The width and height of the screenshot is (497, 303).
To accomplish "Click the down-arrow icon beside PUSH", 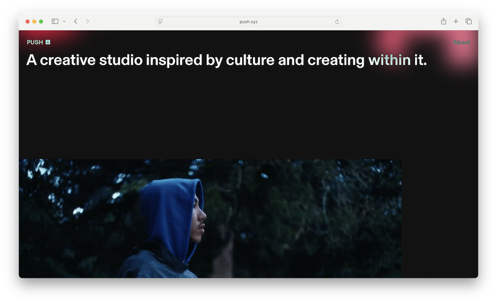I will 48,42.
